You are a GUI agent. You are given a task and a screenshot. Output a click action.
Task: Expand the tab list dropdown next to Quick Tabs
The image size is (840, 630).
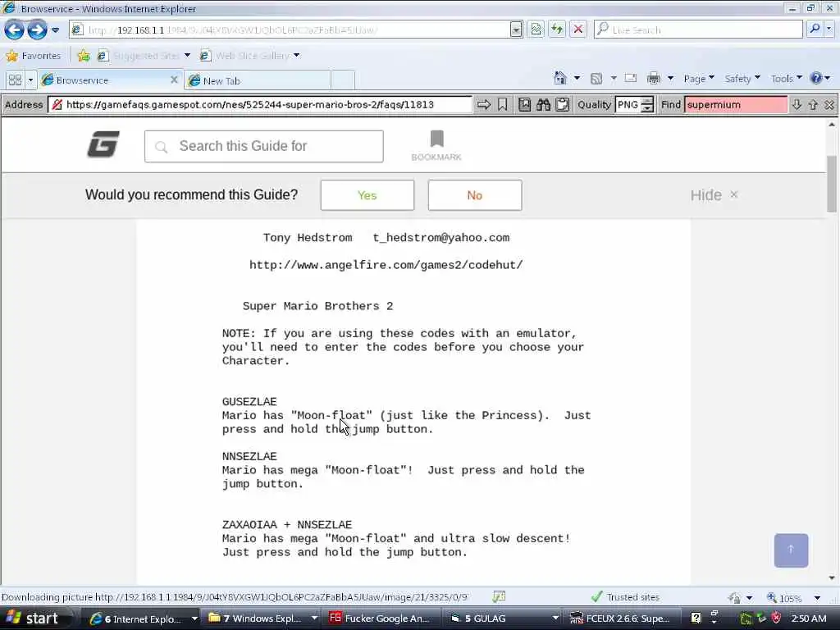click(30, 80)
